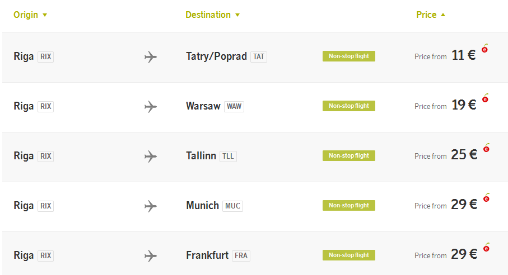The height and width of the screenshot is (275, 508).
Task: Click the Non-stop flight badge for Frankfurt
Action: point(349,255)
